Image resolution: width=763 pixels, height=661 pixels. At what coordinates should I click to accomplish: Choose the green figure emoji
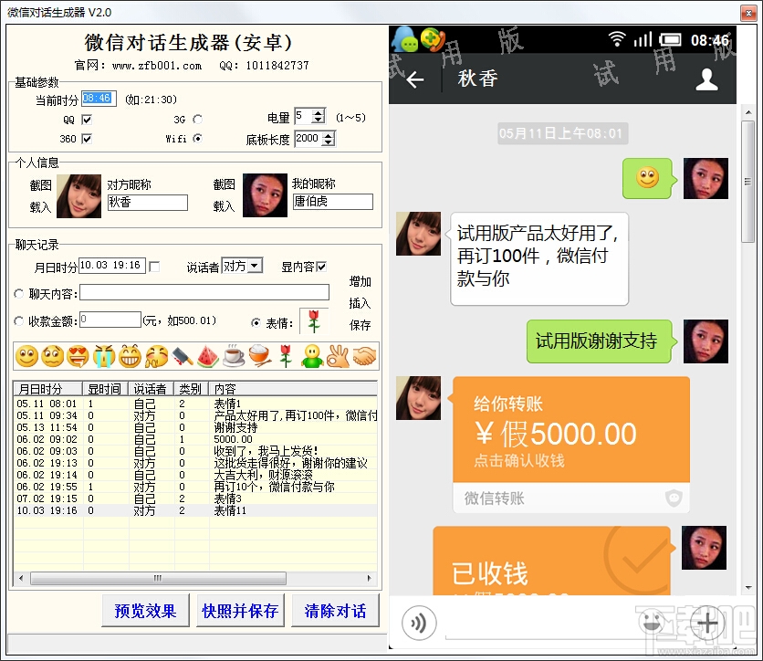pos(312,356)
